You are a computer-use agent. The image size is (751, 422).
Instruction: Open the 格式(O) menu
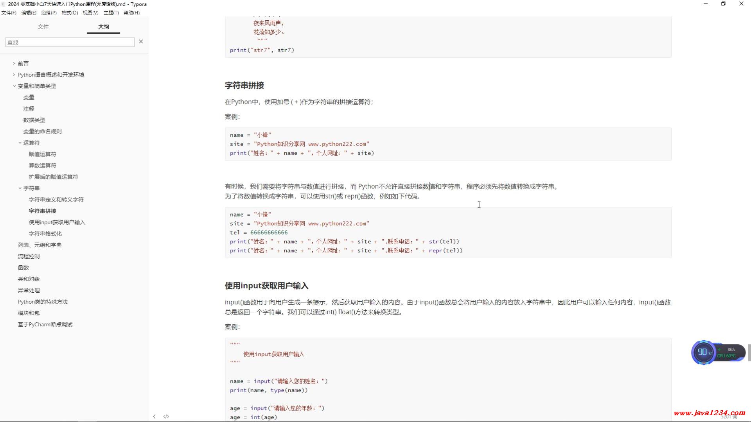(x=70, y=13)
